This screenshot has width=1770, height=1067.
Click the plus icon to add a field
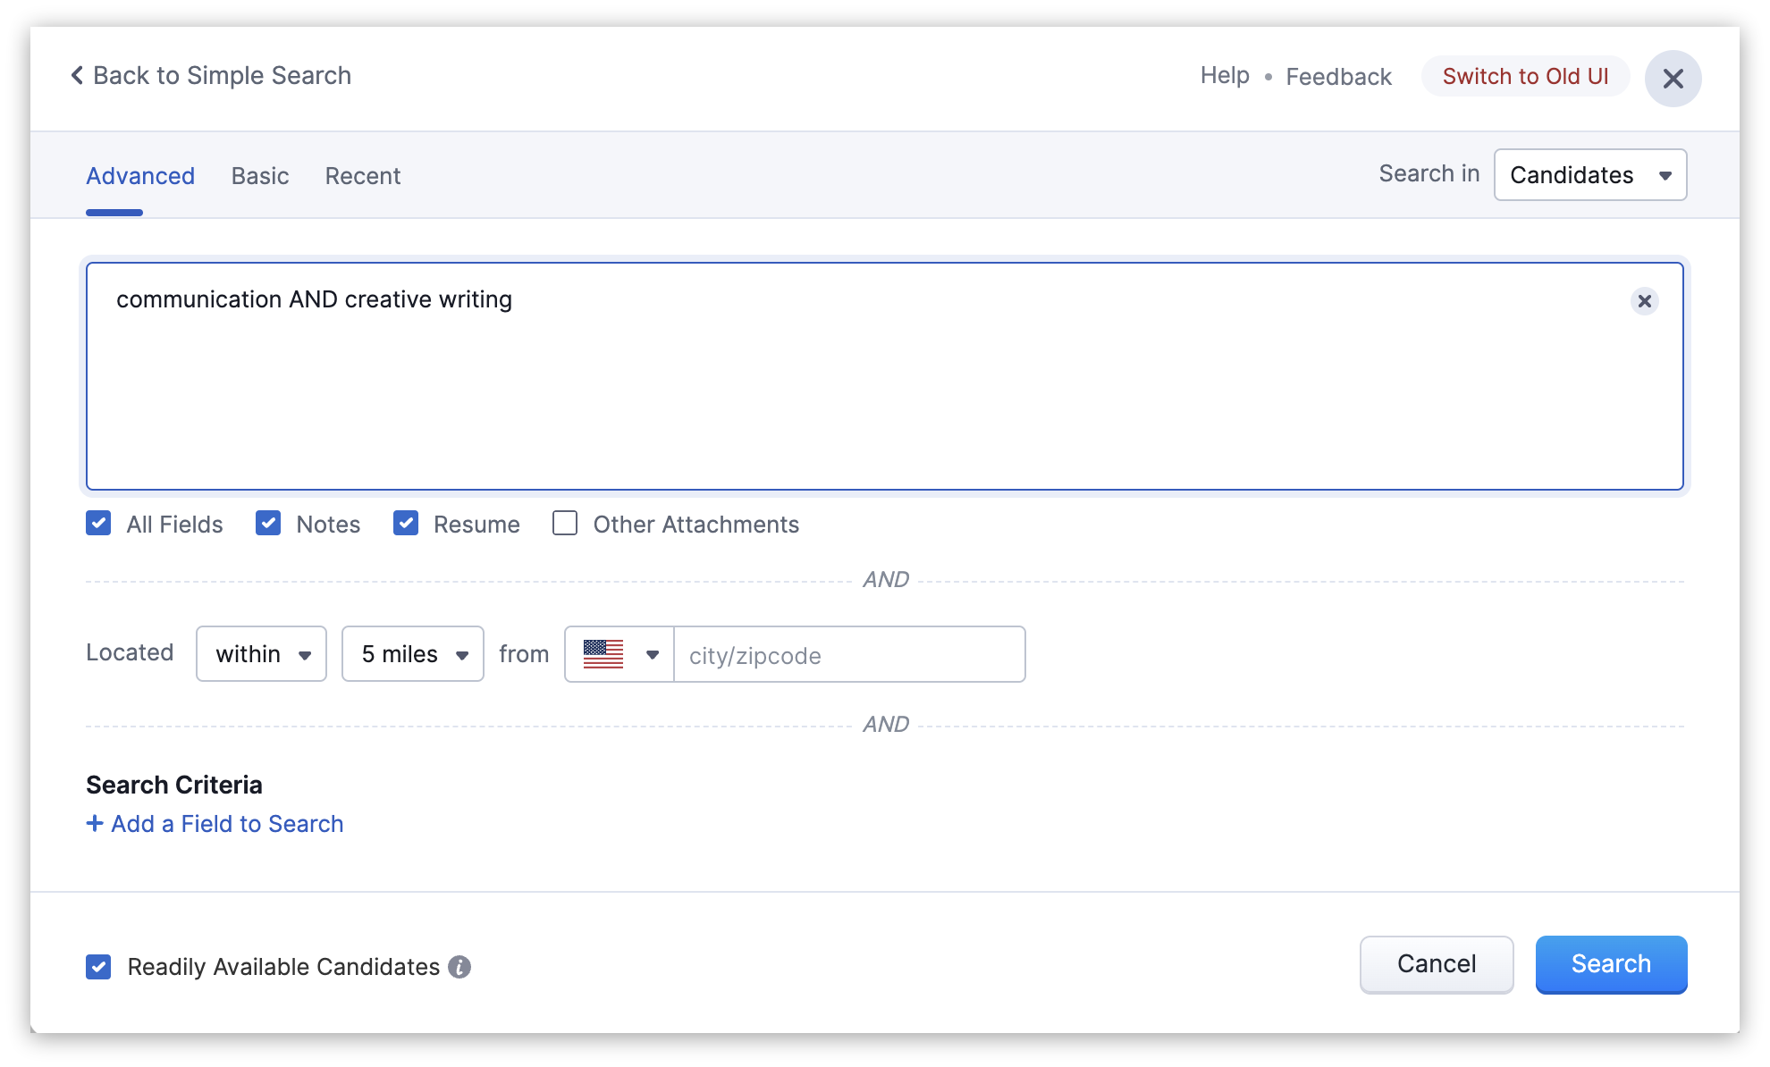(95, 823)
